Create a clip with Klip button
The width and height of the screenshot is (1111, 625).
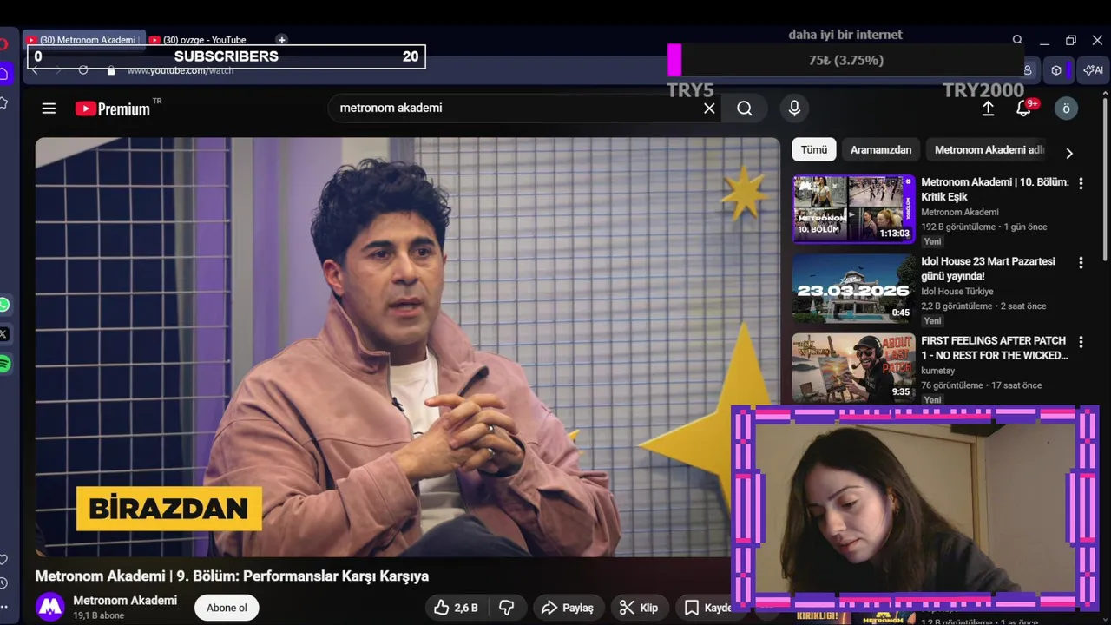pyautogui.click(x=639, y=608)
